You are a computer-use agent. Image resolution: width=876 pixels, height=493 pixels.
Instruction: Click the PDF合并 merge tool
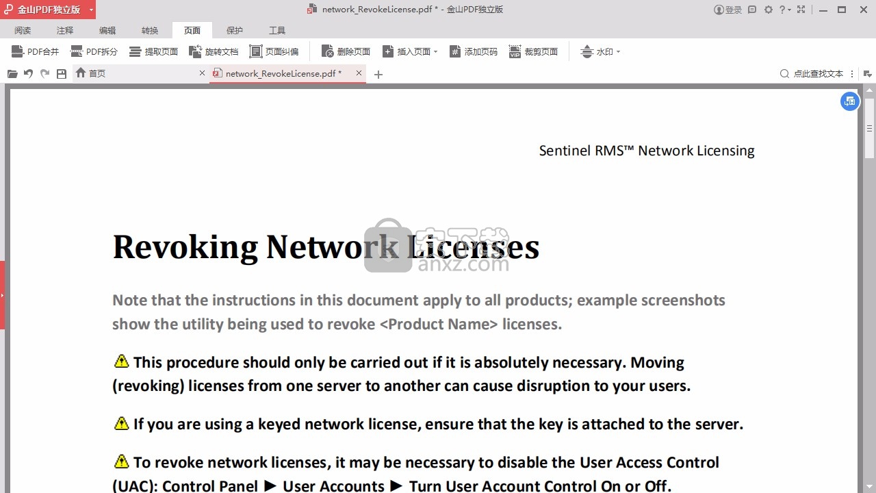pyautogui.click(x=36, y=52)
